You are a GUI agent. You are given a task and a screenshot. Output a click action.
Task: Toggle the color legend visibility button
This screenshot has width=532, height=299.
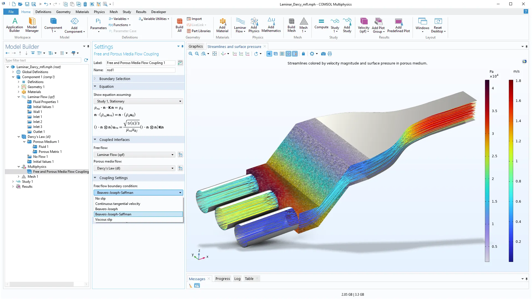[x=295, y=54]
